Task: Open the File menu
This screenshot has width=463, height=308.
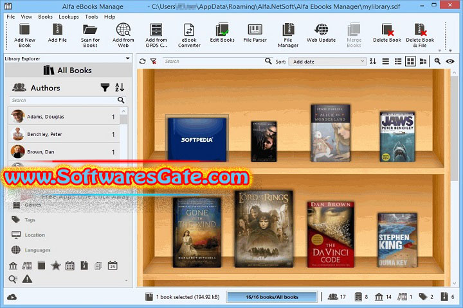Action: click(x=11, y=17)
